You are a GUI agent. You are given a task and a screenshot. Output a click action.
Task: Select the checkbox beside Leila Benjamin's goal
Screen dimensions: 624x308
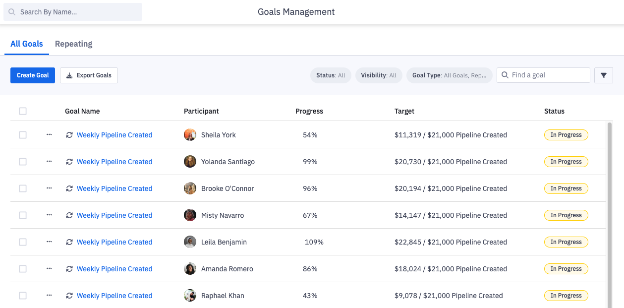[22, 242]
